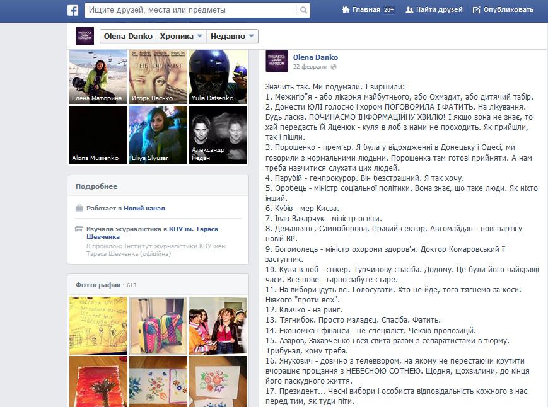The width and height of the screenshot is (548, 407).
Task: Expand the Хроника dropdown
Action: [181, 37]
